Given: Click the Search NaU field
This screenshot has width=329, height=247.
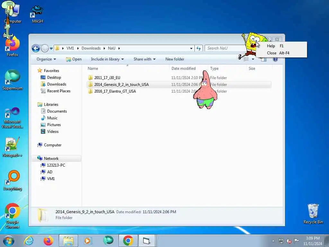Looking at the screenshot, I should [226, 48].
